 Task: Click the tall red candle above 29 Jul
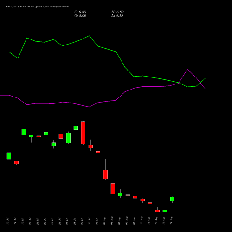[x=83, y=133]
